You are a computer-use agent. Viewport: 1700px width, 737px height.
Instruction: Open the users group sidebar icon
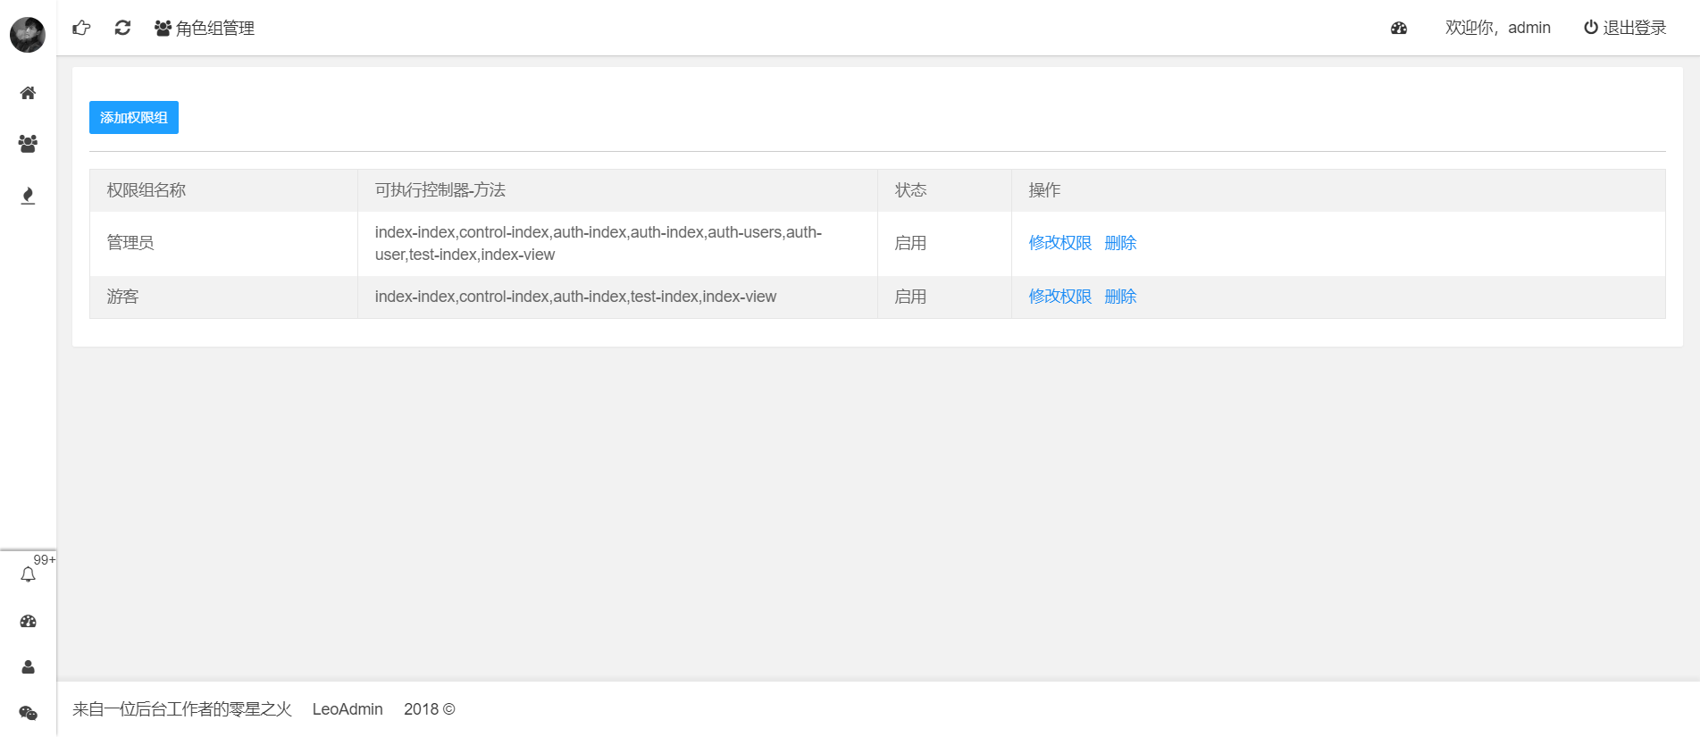pyautogui.click(x=28, y=144)
